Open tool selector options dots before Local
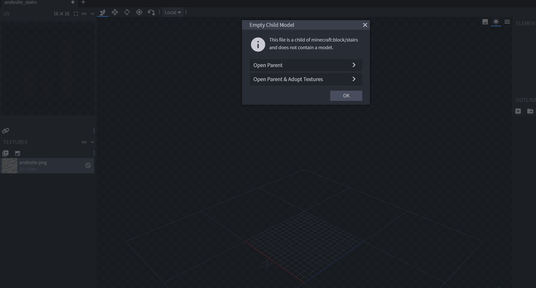 (159, 12)
